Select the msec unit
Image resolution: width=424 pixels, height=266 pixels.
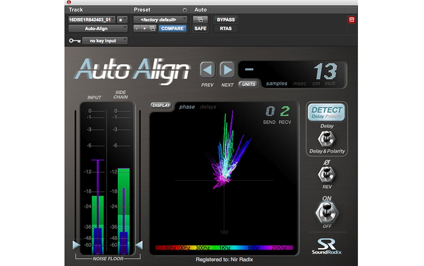(300, 83)
